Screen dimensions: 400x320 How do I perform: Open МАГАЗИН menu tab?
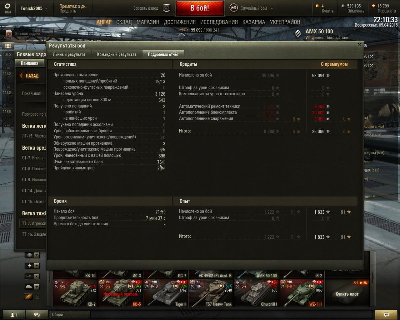coord(148,22)
